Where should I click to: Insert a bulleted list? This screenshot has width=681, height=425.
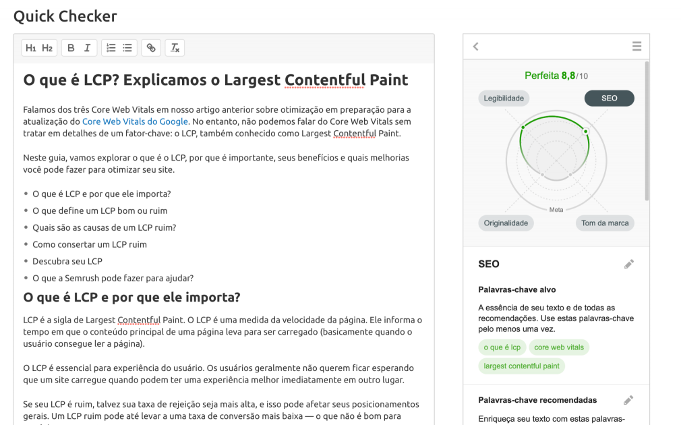click(127, 48)
